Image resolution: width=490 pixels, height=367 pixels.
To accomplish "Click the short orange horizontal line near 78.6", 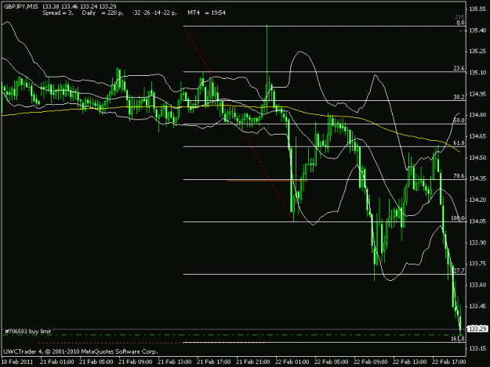I will (x=267, y=181).
